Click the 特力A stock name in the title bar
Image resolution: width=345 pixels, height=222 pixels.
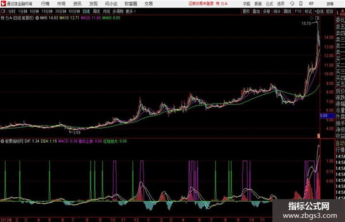point(222,4)
